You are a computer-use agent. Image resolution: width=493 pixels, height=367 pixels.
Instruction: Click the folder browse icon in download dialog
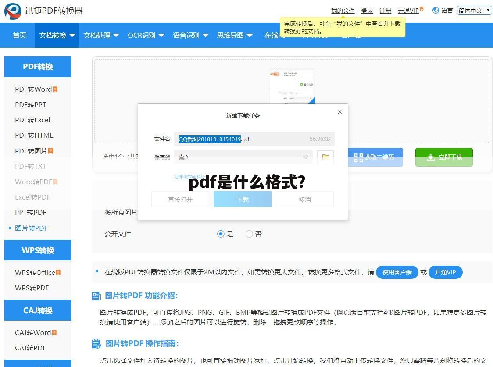click(x=325, y=157)
